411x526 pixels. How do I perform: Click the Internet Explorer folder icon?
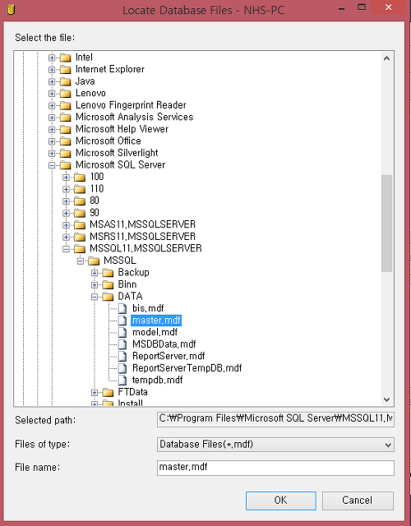66,69
